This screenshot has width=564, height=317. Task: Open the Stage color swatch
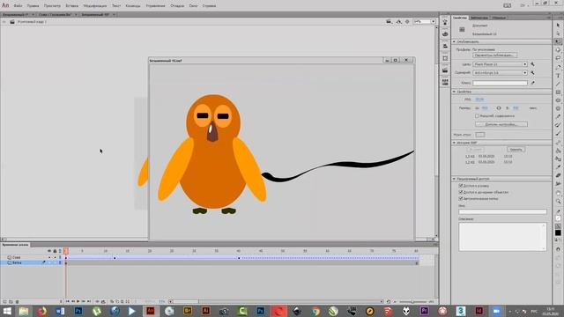[480, 135]
